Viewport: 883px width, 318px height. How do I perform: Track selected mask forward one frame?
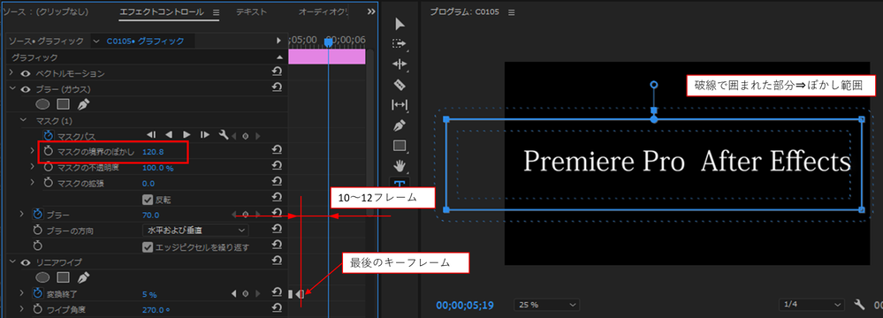205,134
